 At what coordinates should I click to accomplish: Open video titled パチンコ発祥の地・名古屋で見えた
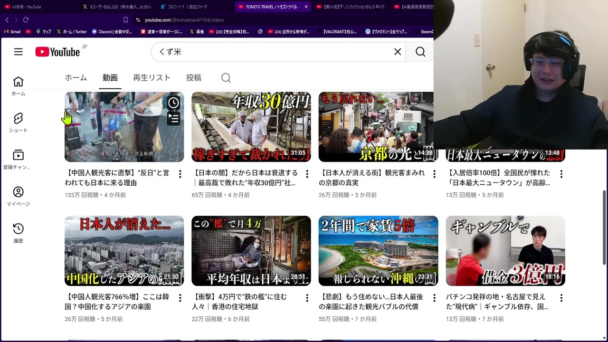(497, 302)
